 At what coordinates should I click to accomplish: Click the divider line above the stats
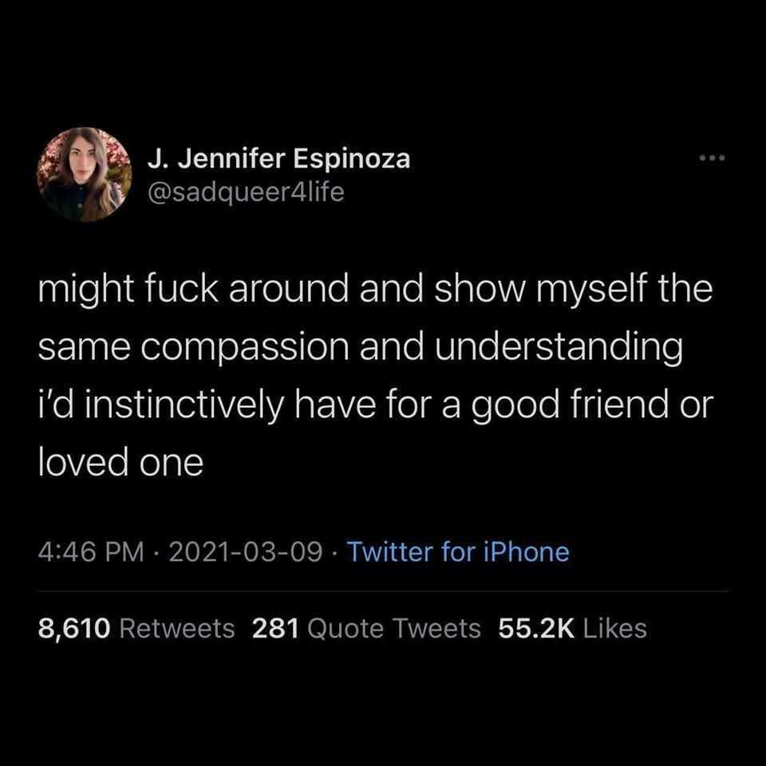click(x=383, y=591)
